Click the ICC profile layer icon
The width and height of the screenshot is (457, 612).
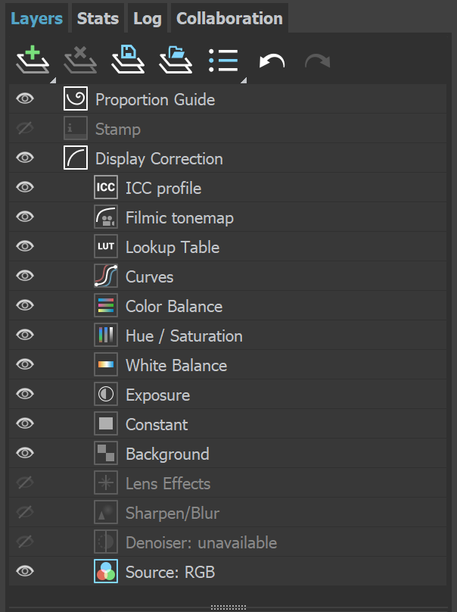[x=106, y=187]
